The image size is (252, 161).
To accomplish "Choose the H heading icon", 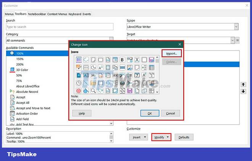I will click(x=93, y=75).
